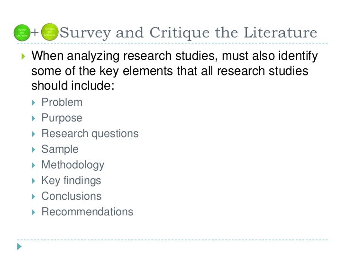This screenshot has height=259, width=345.
Task: Click the teal arrow at the slide's bottom-left
Action: pos(19,247)
